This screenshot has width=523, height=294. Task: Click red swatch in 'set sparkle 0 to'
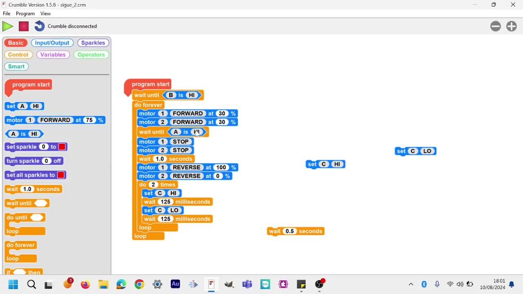click(62, 147)
